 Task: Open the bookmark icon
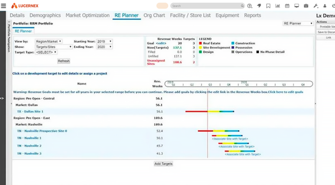(x=268, y=6)
